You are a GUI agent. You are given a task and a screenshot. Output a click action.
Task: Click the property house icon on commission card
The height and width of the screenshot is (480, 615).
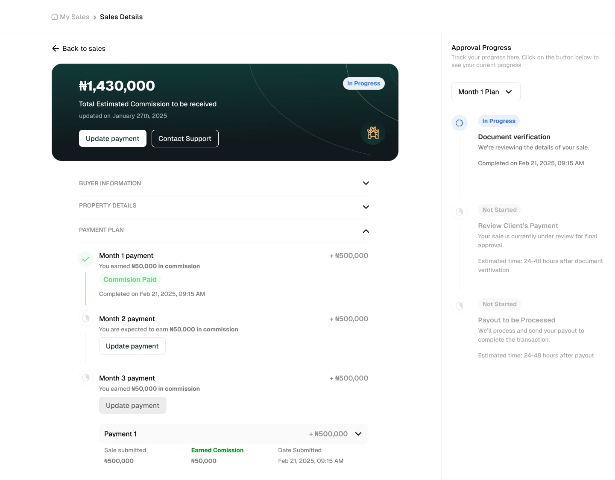[373, 132]
